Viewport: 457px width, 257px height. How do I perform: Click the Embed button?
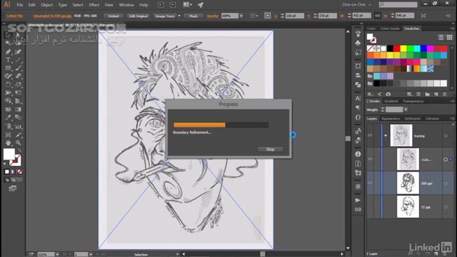click(x=113, y=16)
